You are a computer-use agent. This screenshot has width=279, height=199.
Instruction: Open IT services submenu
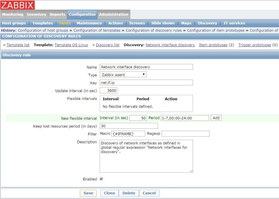[234, 23]
